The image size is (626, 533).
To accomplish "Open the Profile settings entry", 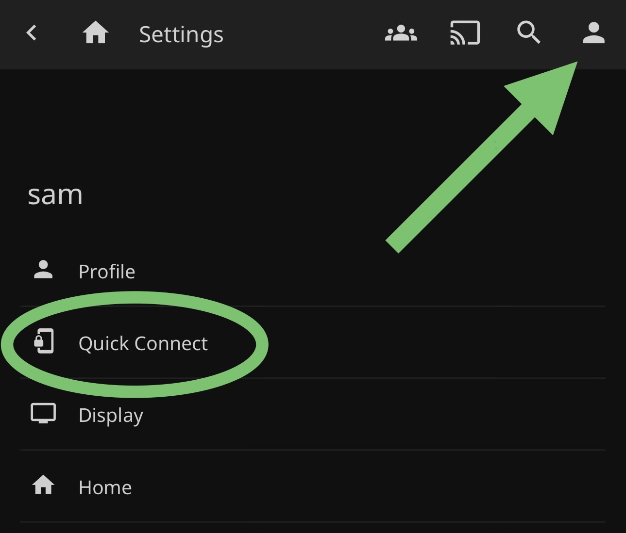I will tap(107, 272).
